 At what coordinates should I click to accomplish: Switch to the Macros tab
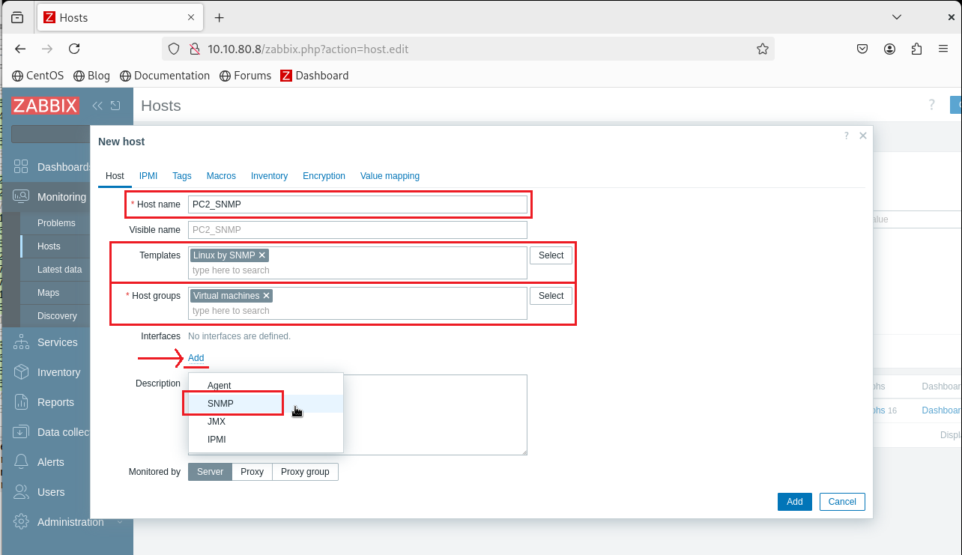221,176
